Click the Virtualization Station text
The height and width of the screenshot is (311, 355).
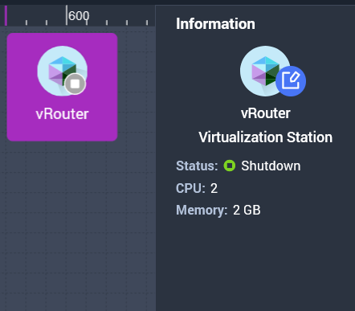266,137
